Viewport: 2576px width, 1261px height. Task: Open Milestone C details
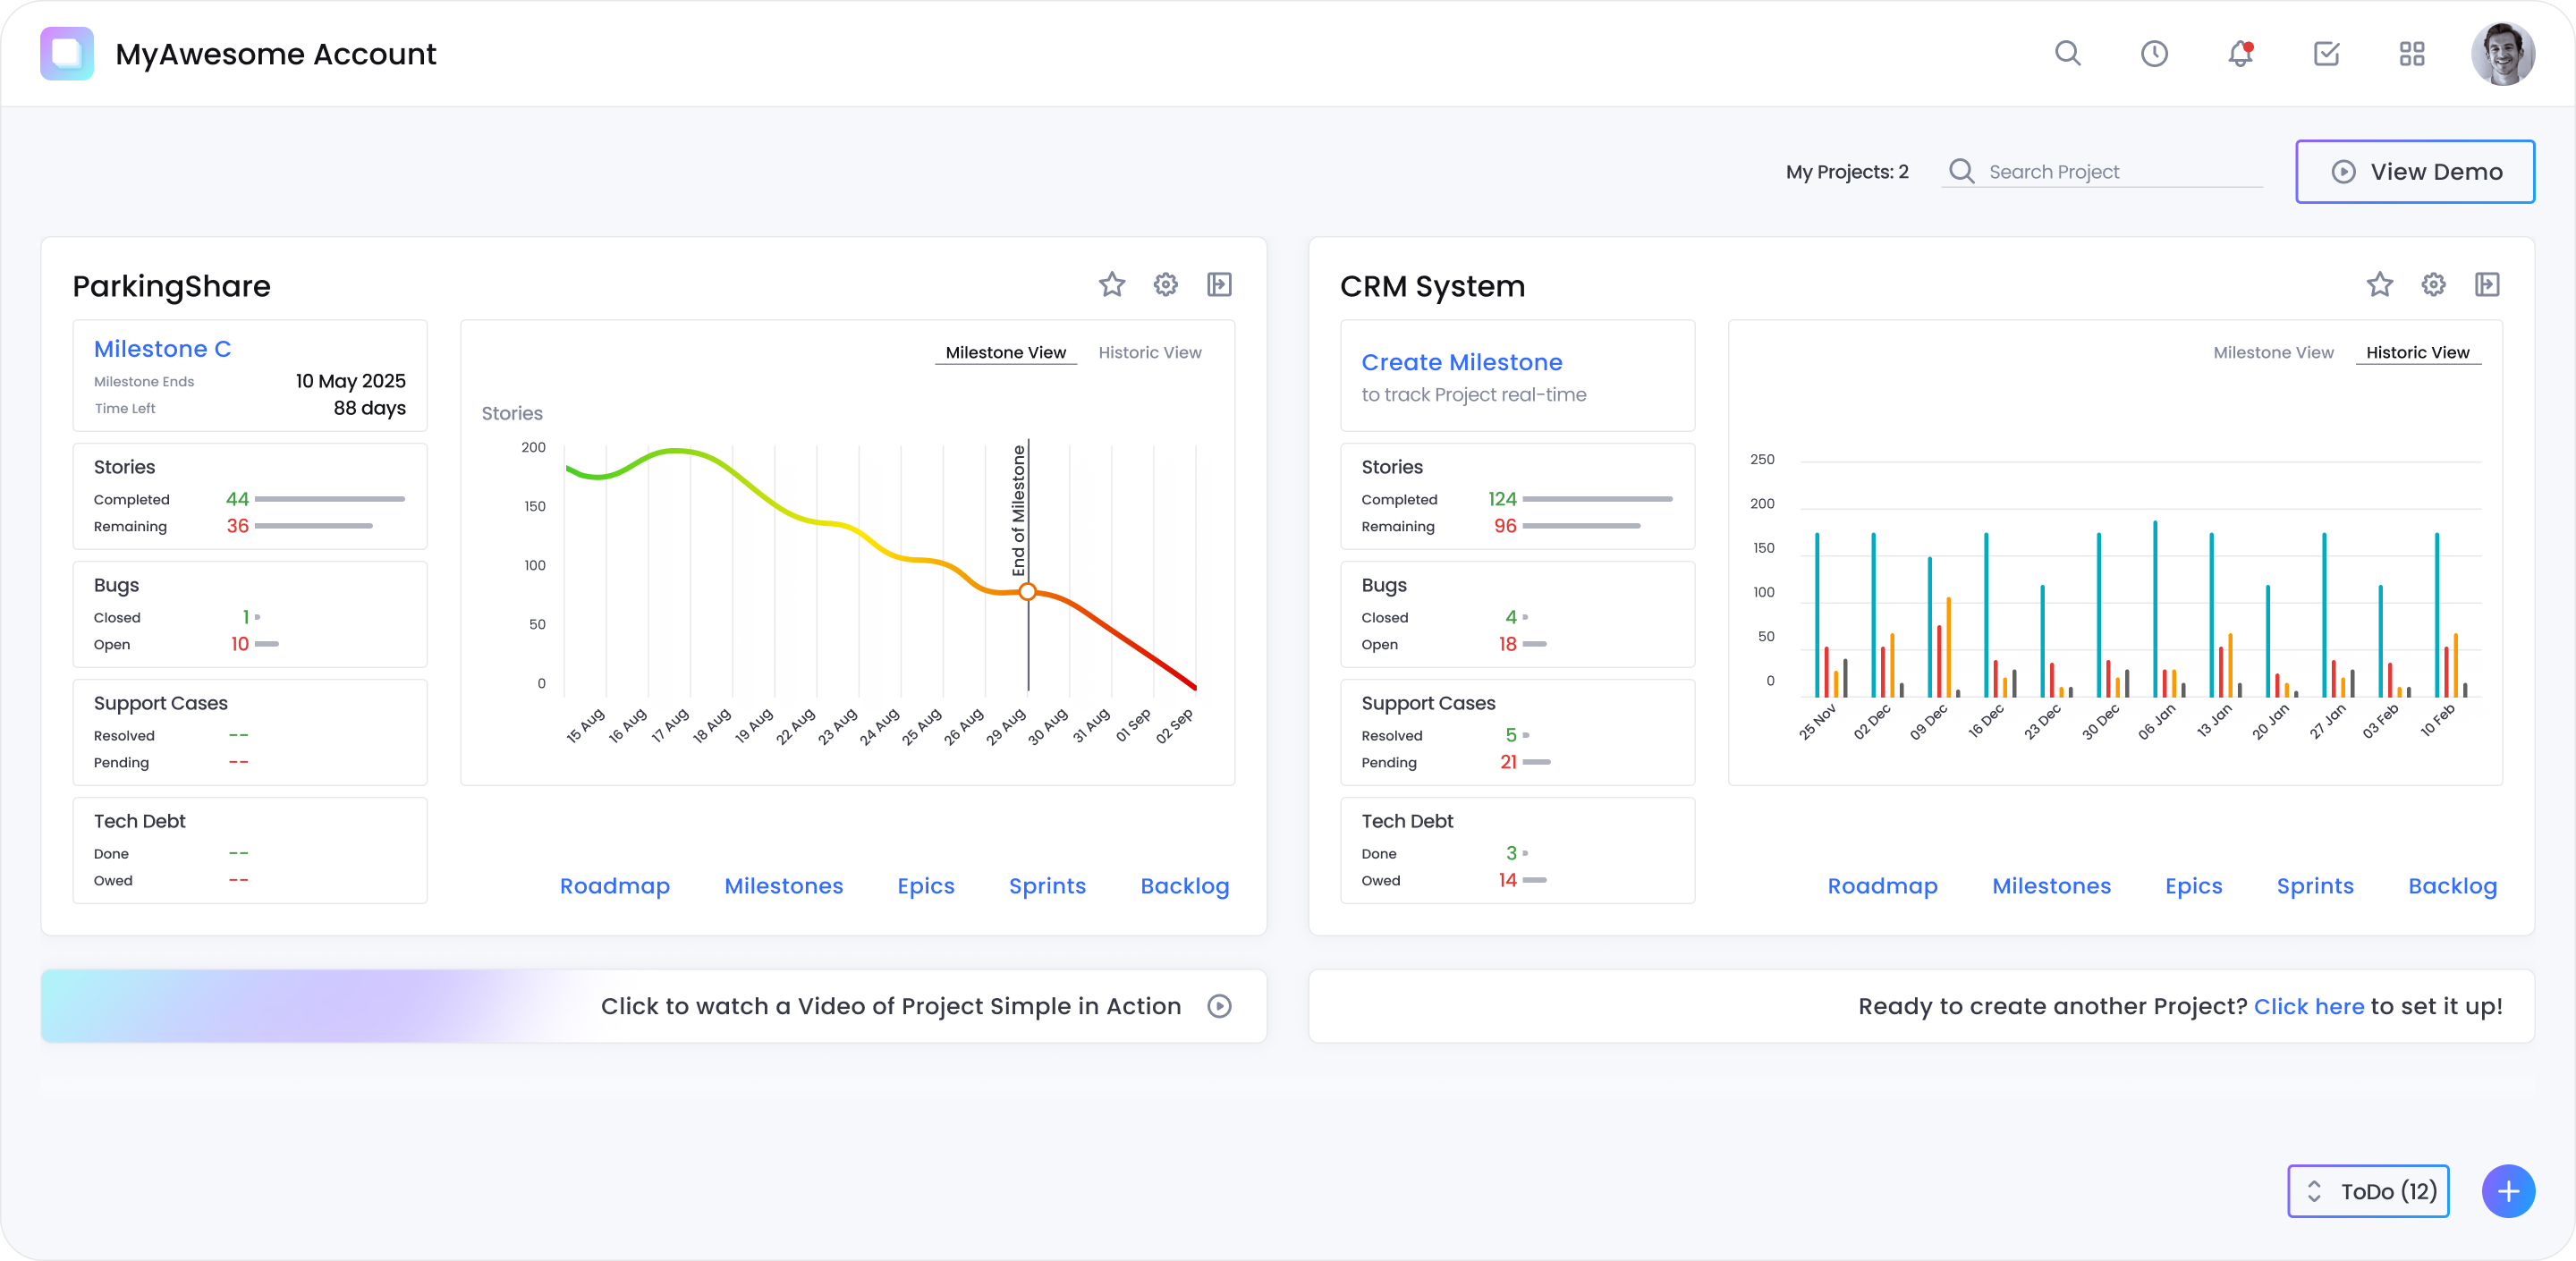click(162, 348)
